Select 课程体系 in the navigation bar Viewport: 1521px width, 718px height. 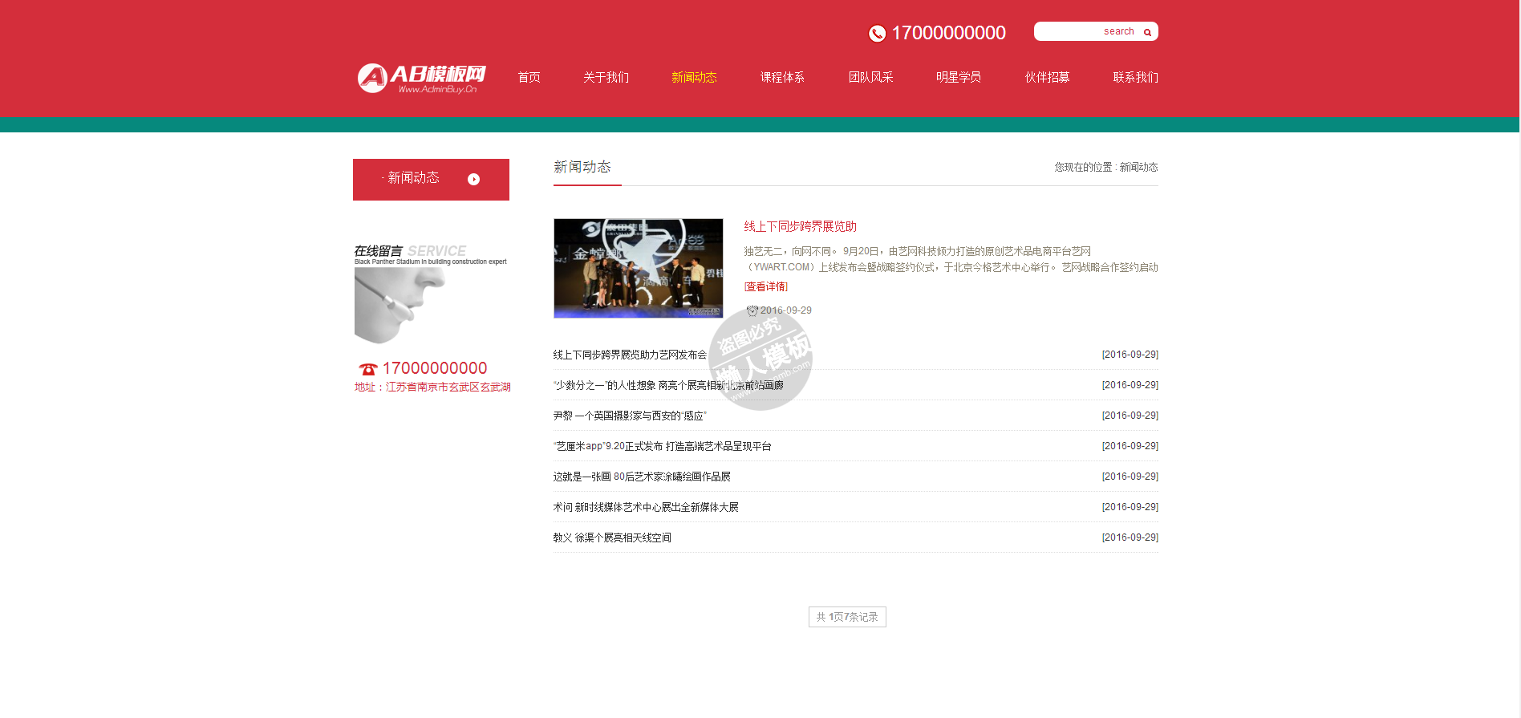coord(782,77)
